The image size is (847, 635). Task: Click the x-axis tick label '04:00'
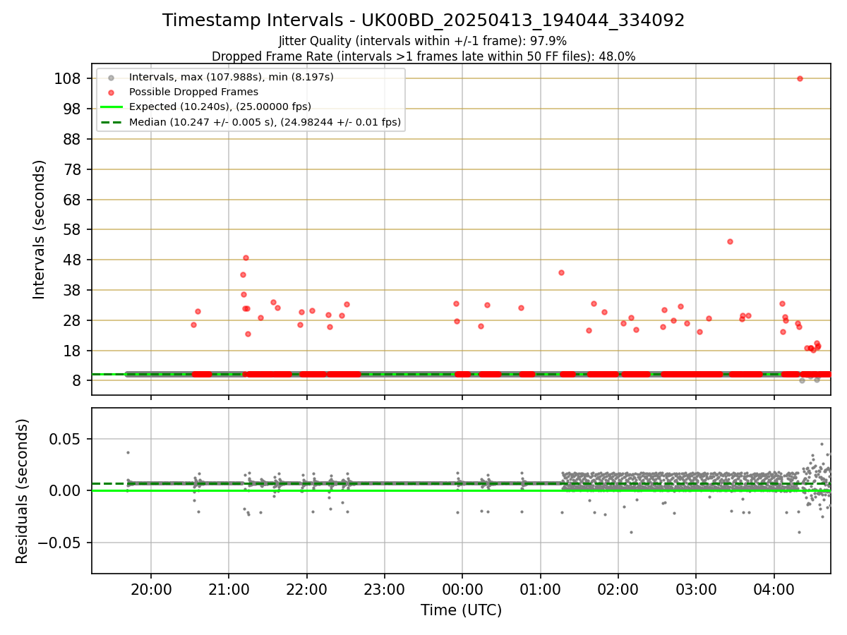pos(774,588)
